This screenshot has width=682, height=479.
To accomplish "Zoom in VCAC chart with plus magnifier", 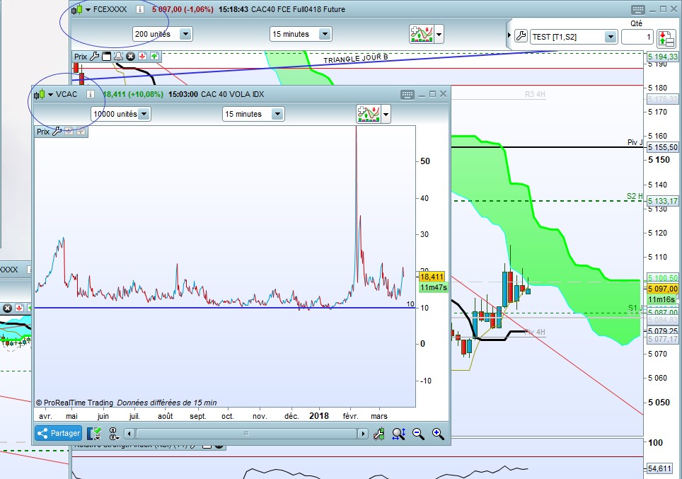I will (438, 434).
